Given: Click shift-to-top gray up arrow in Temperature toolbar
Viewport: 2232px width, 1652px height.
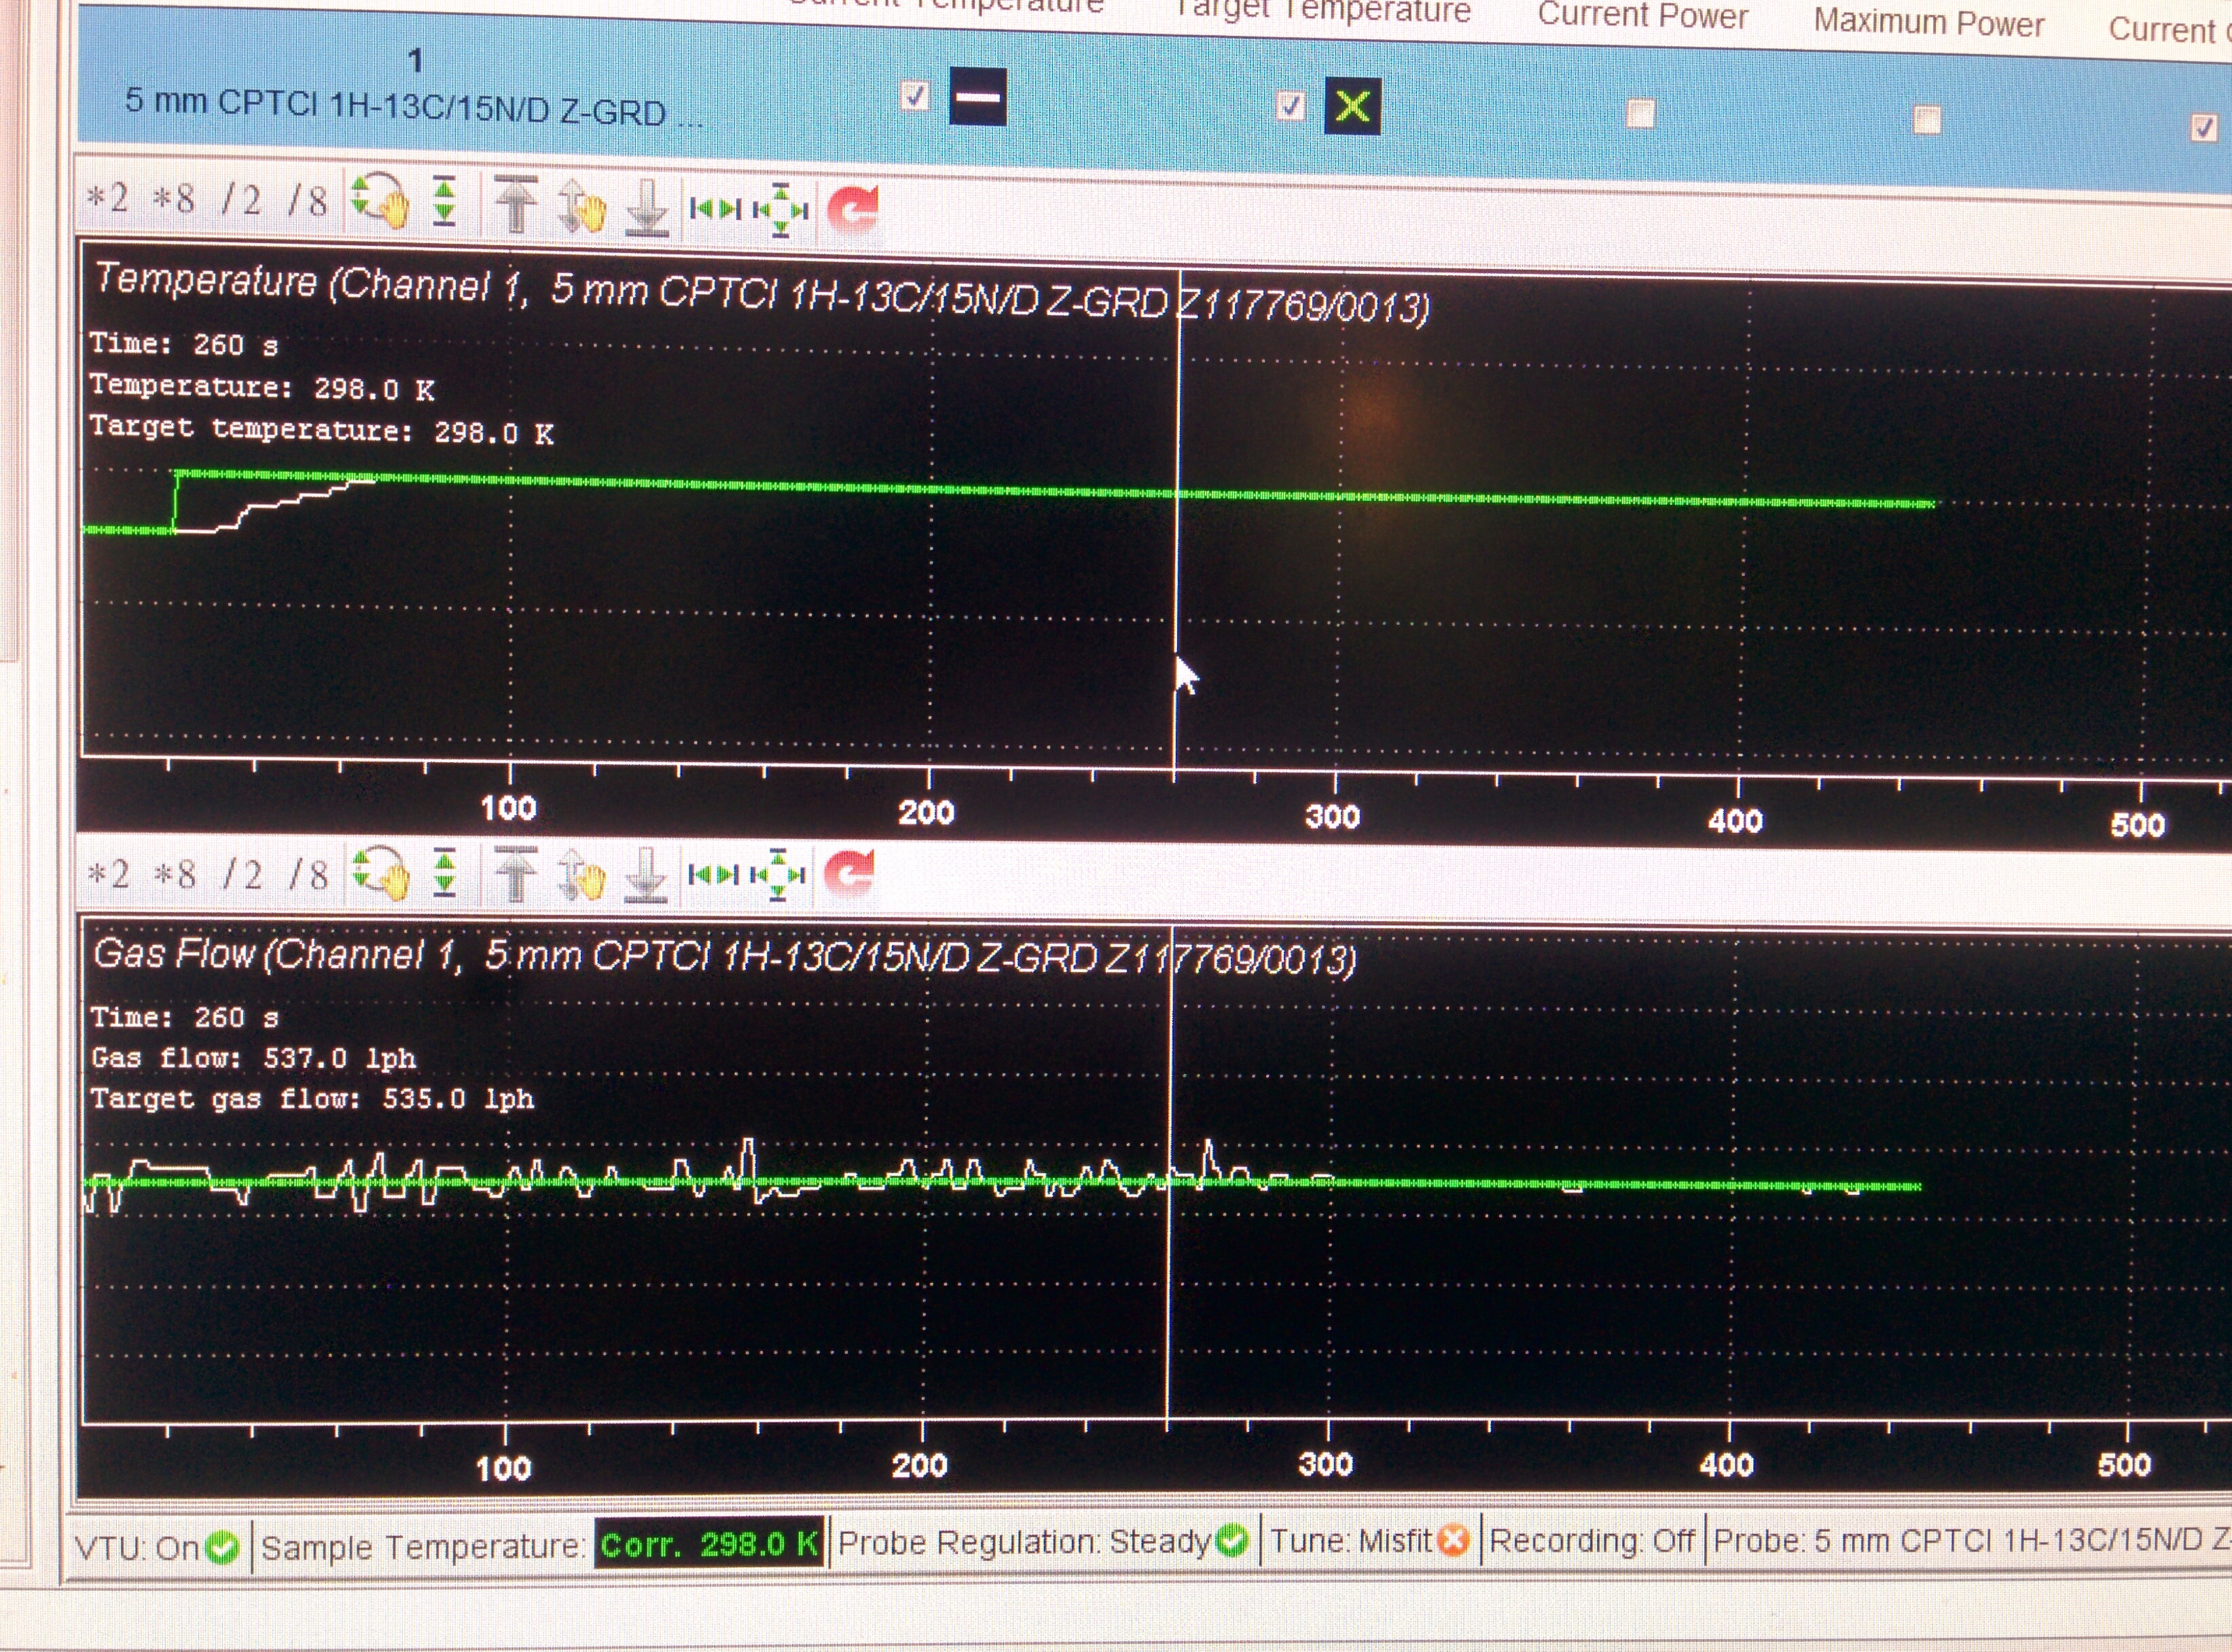Looking at the screenshot, I should (x=516, y=204).
